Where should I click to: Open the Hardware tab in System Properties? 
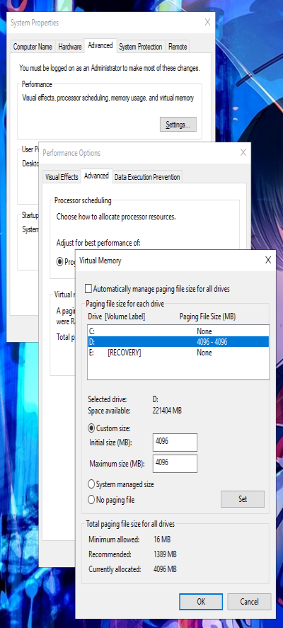(x=69, y=47)
